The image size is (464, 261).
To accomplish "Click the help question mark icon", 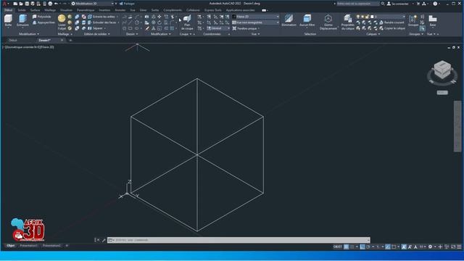I will coord(435,4).
